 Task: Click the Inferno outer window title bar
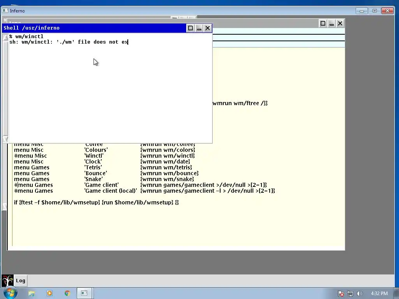pyautogui.click(x=178, y=11)
